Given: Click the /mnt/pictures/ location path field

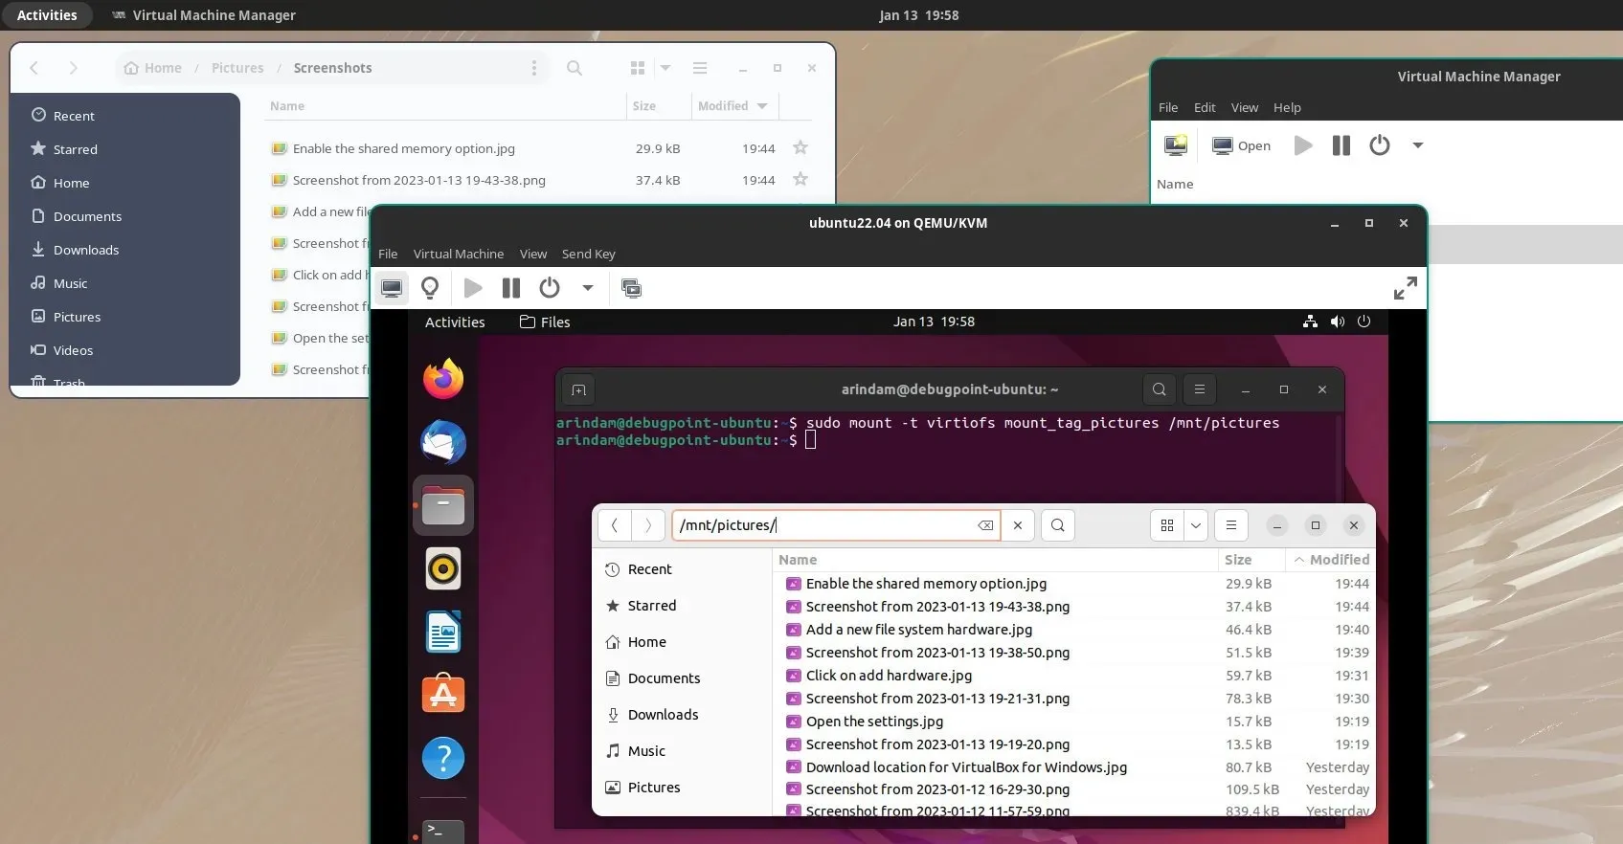Looking at the screenshot, I should pos(823,525).
